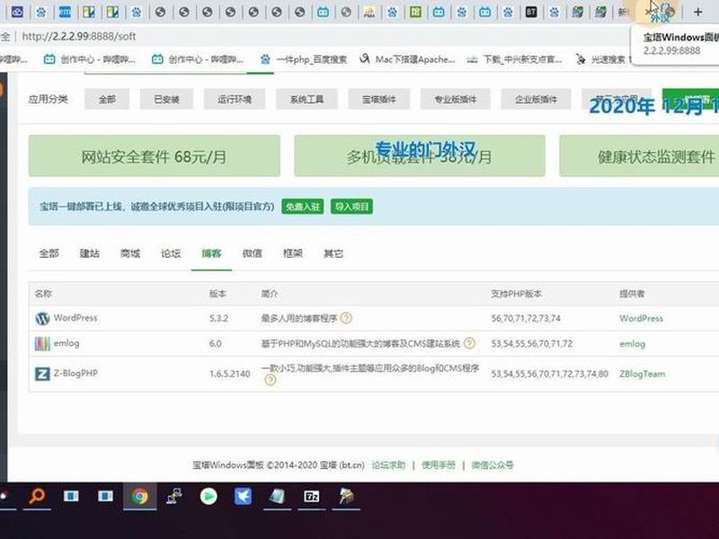Open help icon beside emlog description

click(x=469, y=343)
